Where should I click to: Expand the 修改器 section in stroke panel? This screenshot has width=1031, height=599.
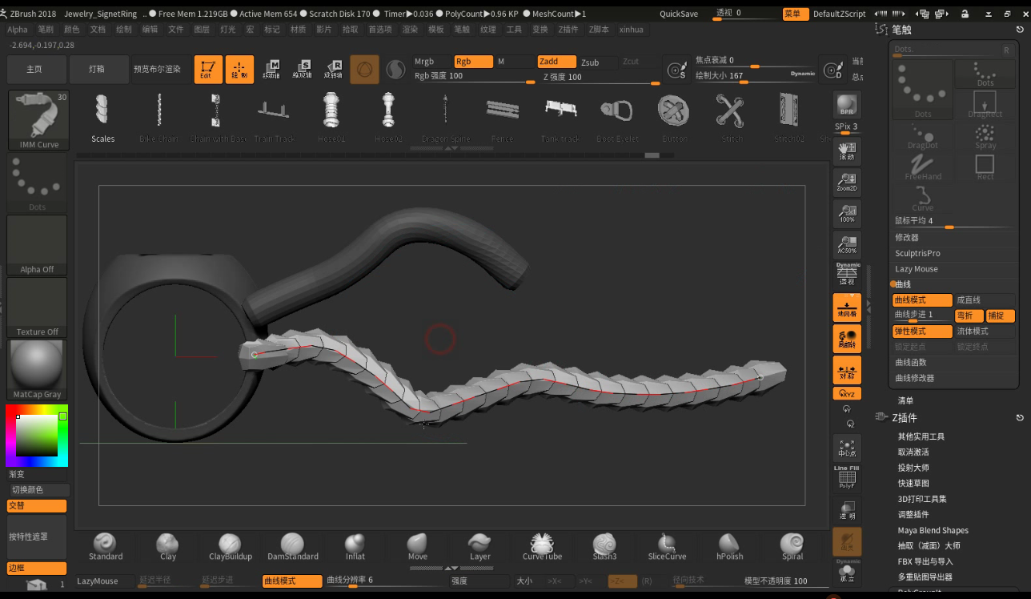click(x=907, y=238)
